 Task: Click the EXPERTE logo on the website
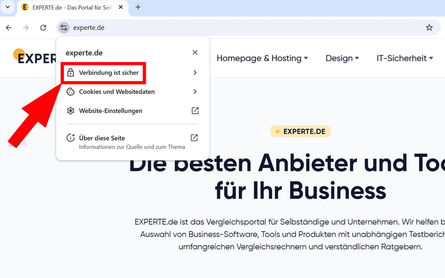(34, 57)
